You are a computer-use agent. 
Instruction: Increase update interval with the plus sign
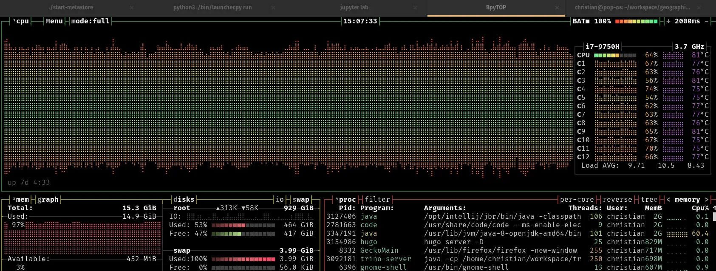pyautogui.click(x=668, y=21)
